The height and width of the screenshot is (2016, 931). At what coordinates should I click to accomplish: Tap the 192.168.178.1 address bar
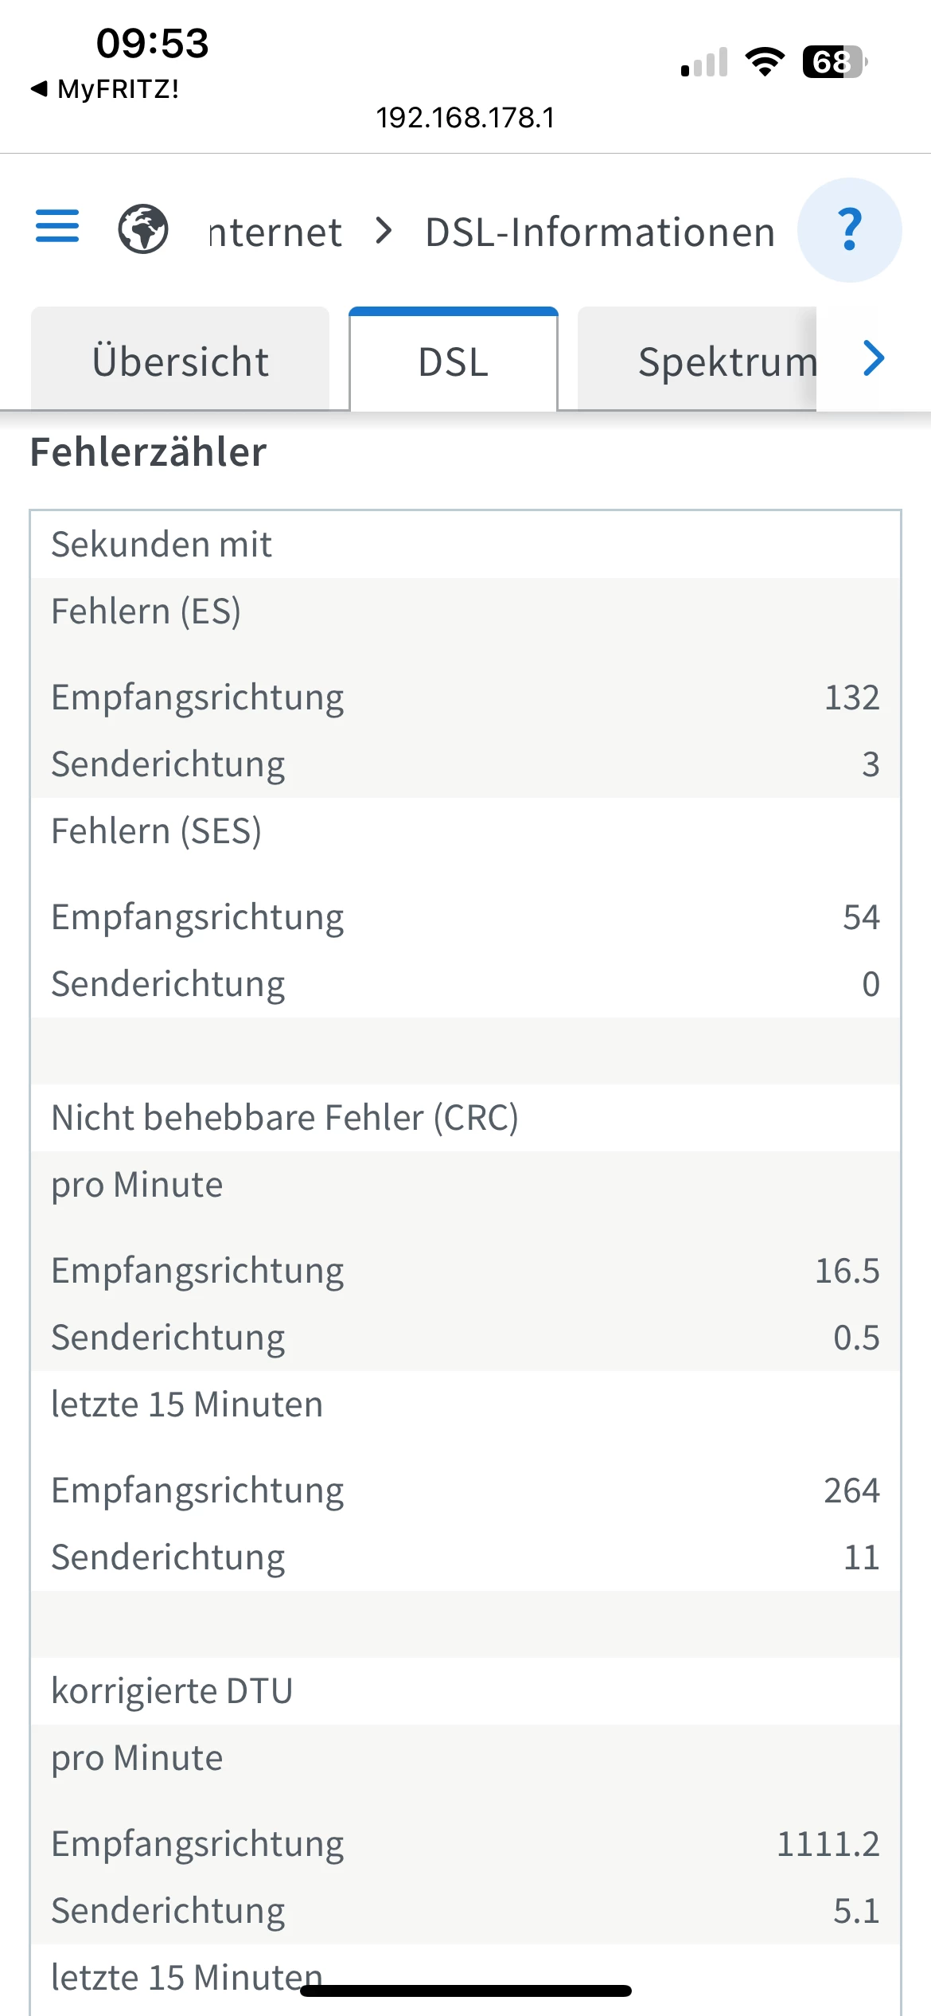coord(465,118)
